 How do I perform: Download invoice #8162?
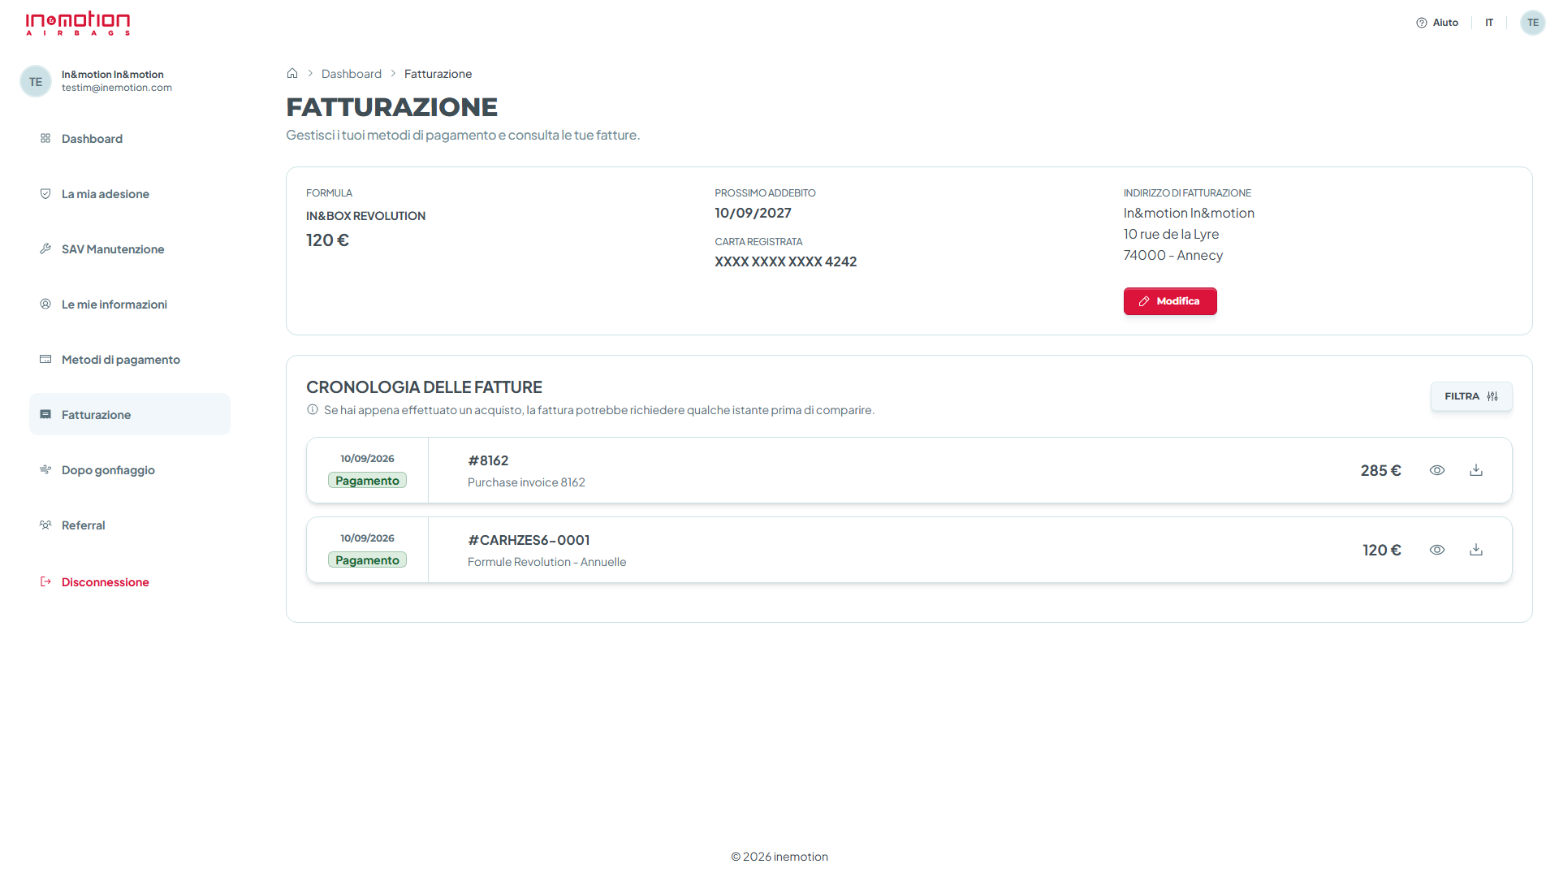(x=1476, y=470)
